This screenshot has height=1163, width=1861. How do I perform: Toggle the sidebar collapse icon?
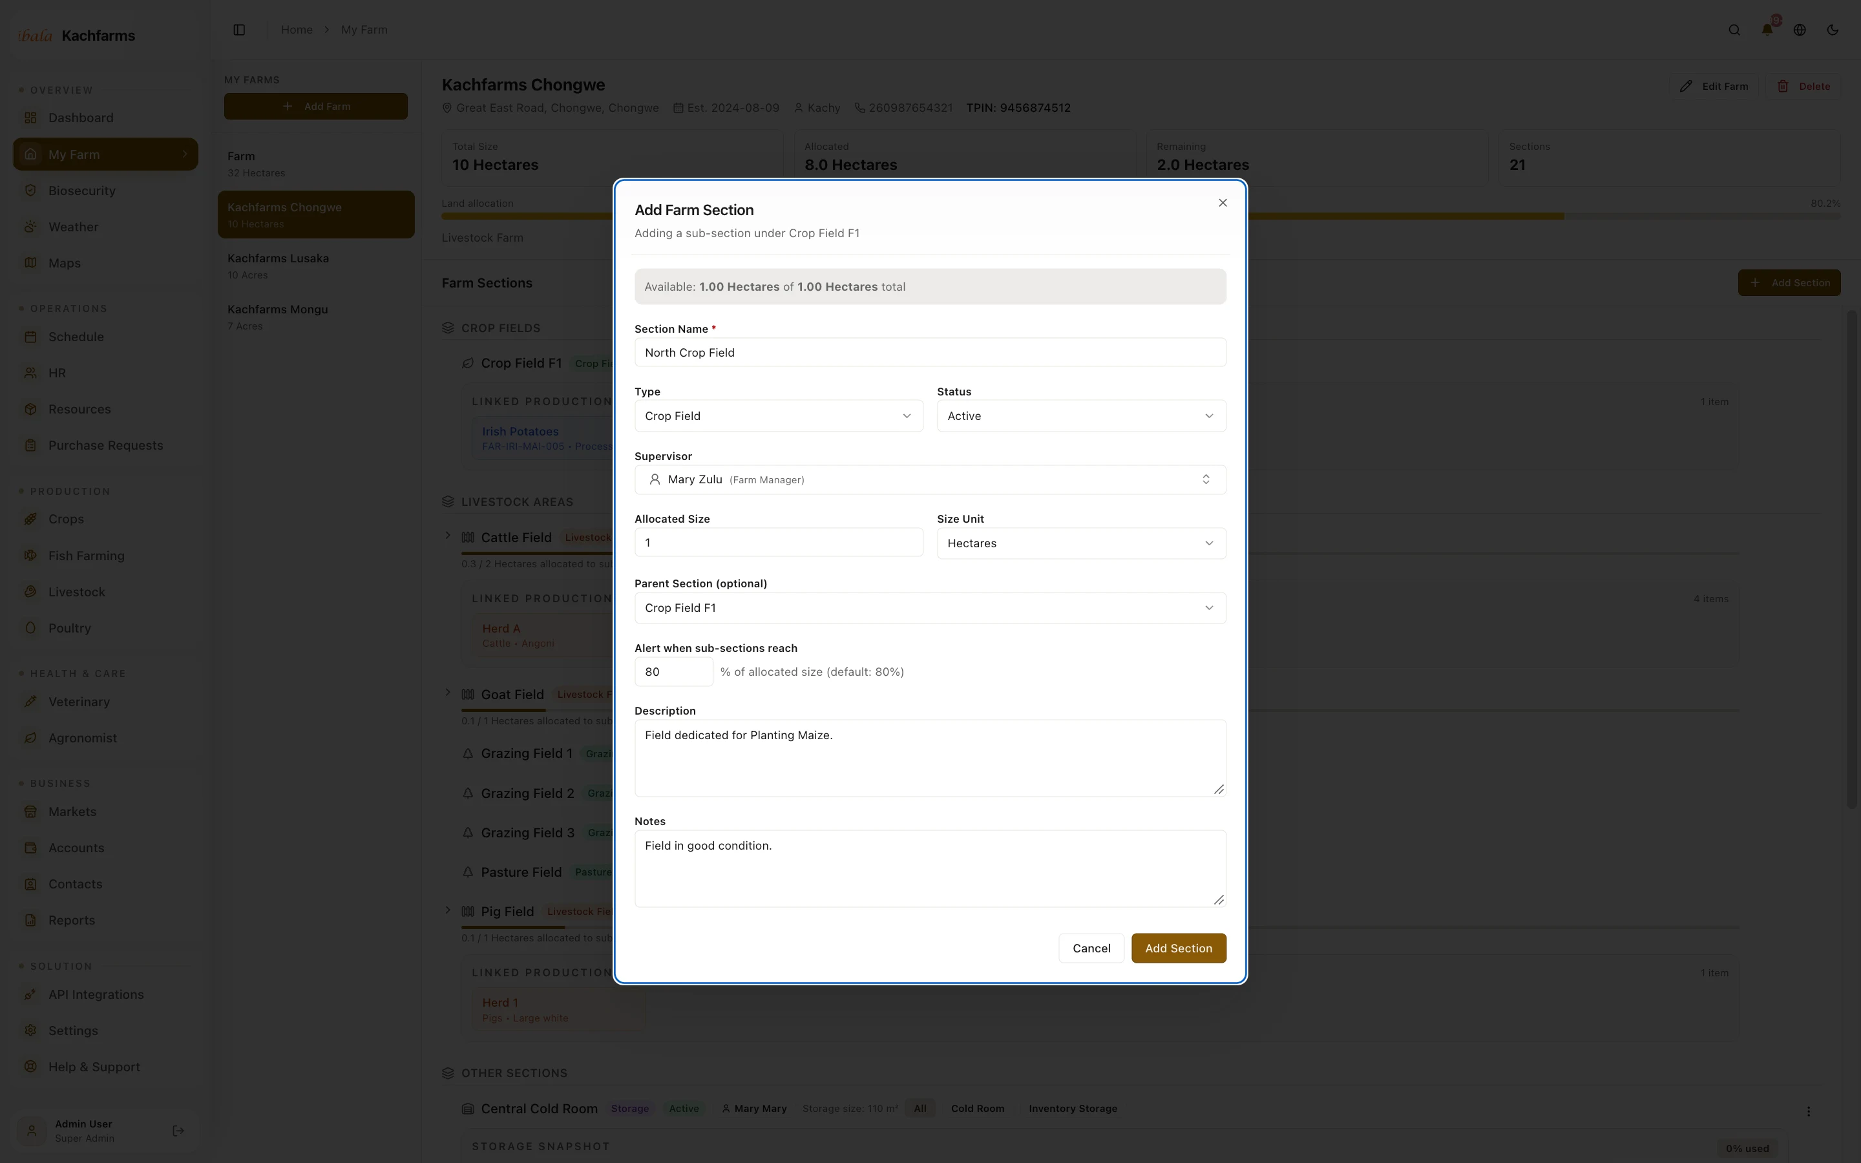tap(239, 30)
